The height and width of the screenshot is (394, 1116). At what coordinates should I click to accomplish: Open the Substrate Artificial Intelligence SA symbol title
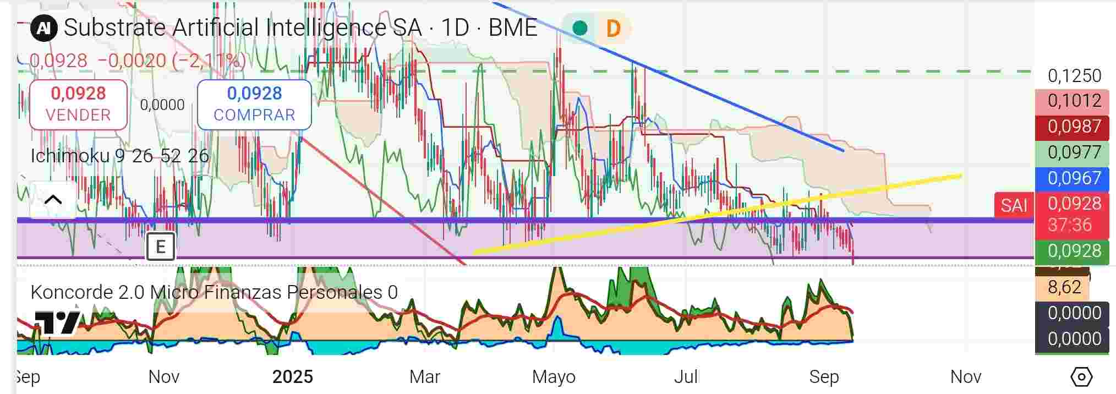[300, 28]
